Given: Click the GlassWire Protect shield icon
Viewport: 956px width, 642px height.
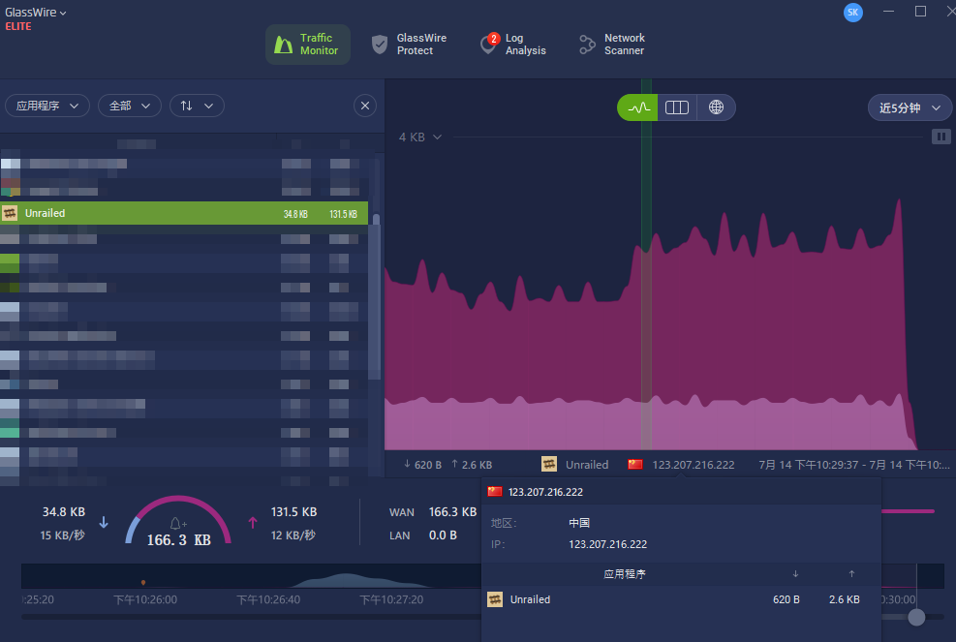Looking at the screenshot, I should pos(380,45).
